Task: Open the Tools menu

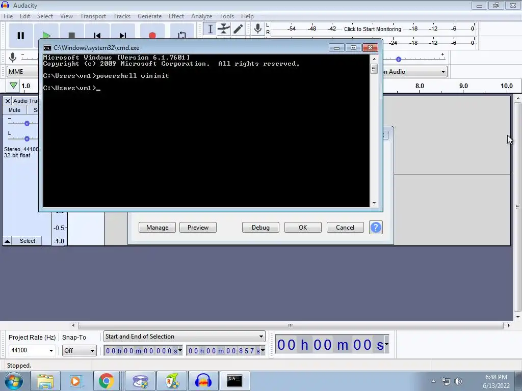Action: point(226,16)
